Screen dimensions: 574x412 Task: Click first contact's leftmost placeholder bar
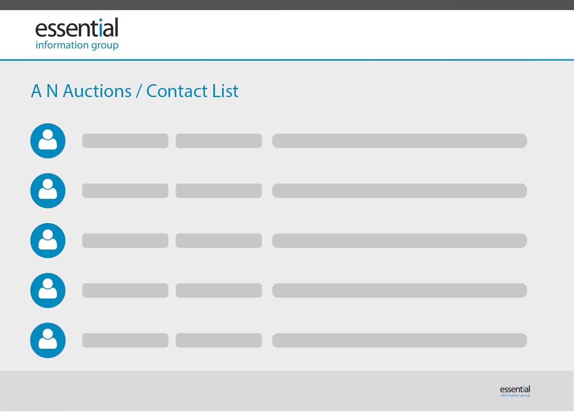click(x=125, y=141)
